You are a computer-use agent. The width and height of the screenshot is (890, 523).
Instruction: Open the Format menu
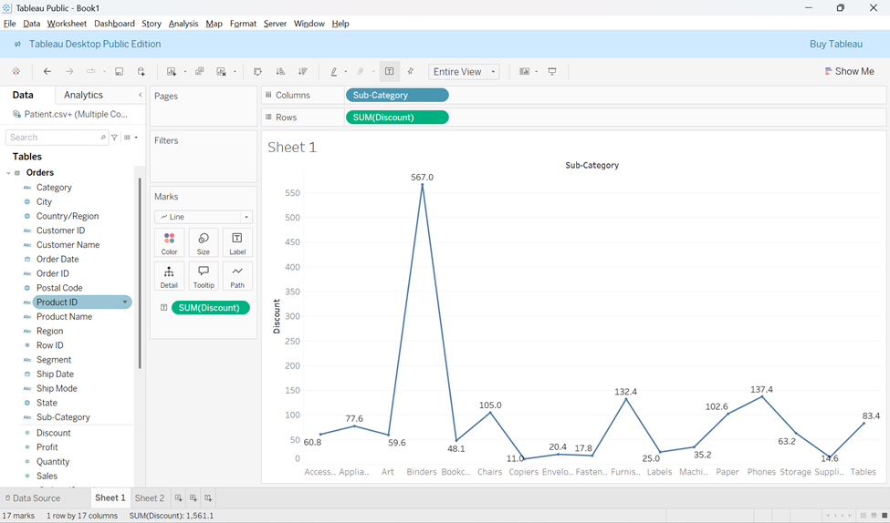coord(243,23)
